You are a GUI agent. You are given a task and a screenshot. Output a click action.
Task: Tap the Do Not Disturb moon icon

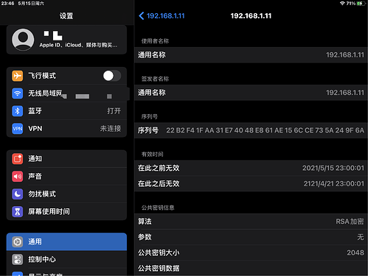(18, 194)
